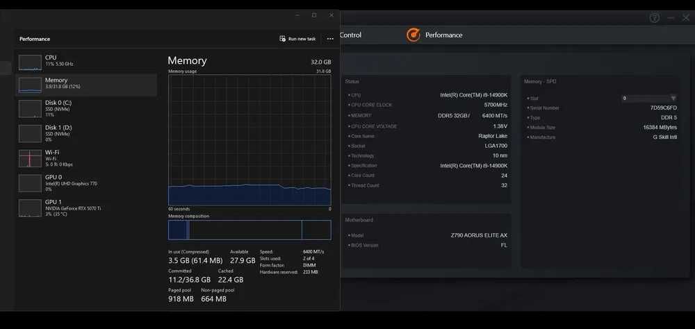Click the Hardware reserved value 233 MB
The width and height of the screenshot is (695, 329).
310,272
